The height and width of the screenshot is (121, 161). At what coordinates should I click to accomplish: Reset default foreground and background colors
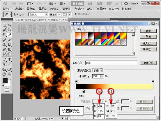coord(3,85)
